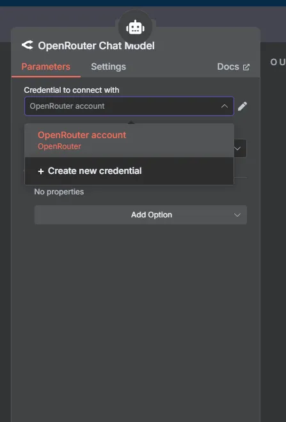Click the dark backdrop left of the panel
This screenshot has width=286, height=422.
point(5,215)
